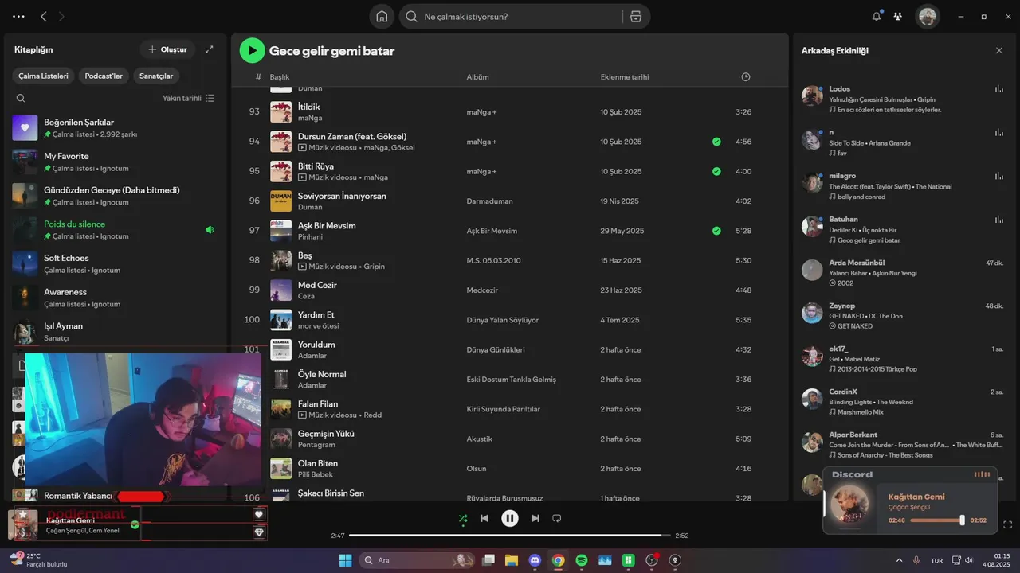Sort by Eklenme tarihi column header
Image resolution: width=1020 pixels, height=573 pixels.
click(624, 77)
